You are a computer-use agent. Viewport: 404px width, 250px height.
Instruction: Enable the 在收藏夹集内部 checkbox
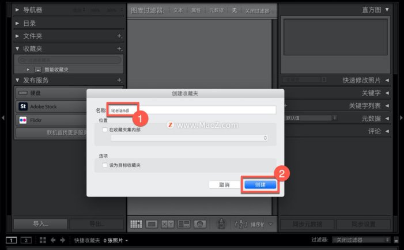click(x=105, y=130)
